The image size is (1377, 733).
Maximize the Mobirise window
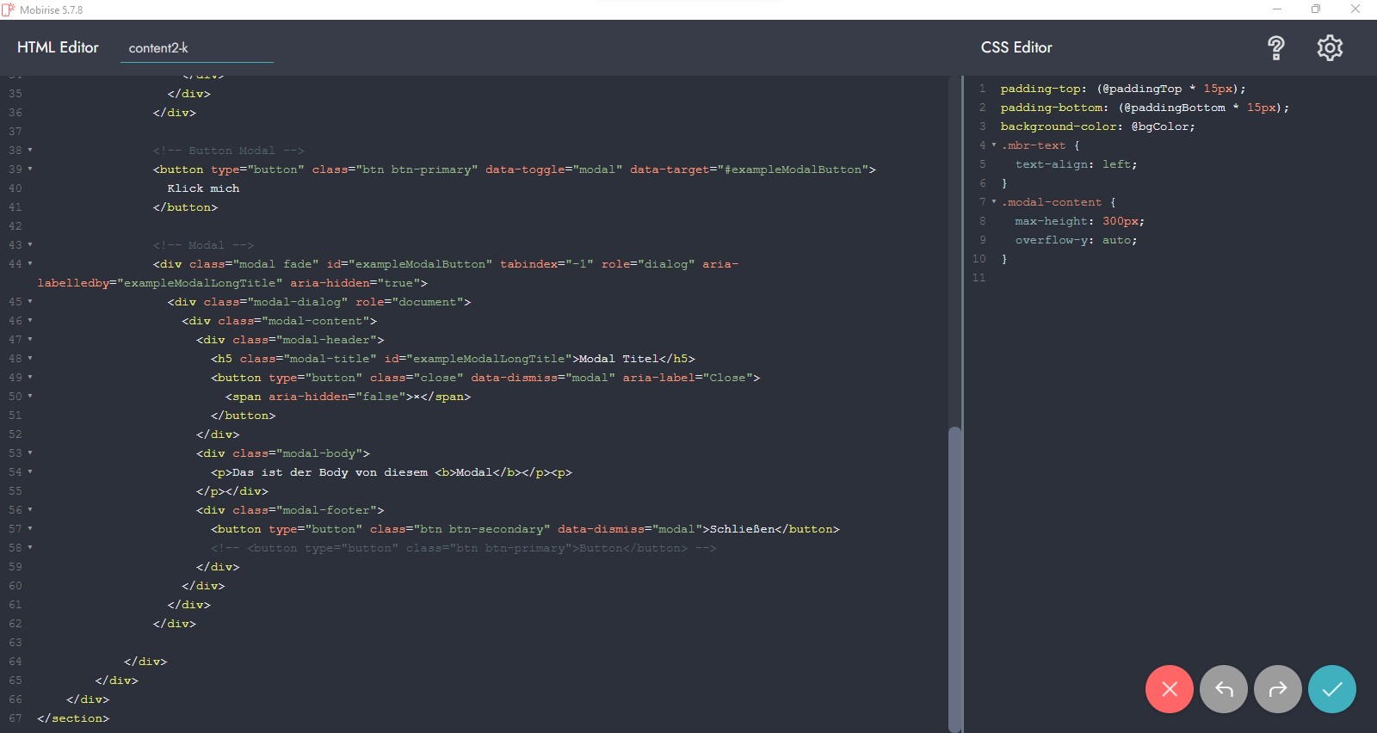[1315, 9]
